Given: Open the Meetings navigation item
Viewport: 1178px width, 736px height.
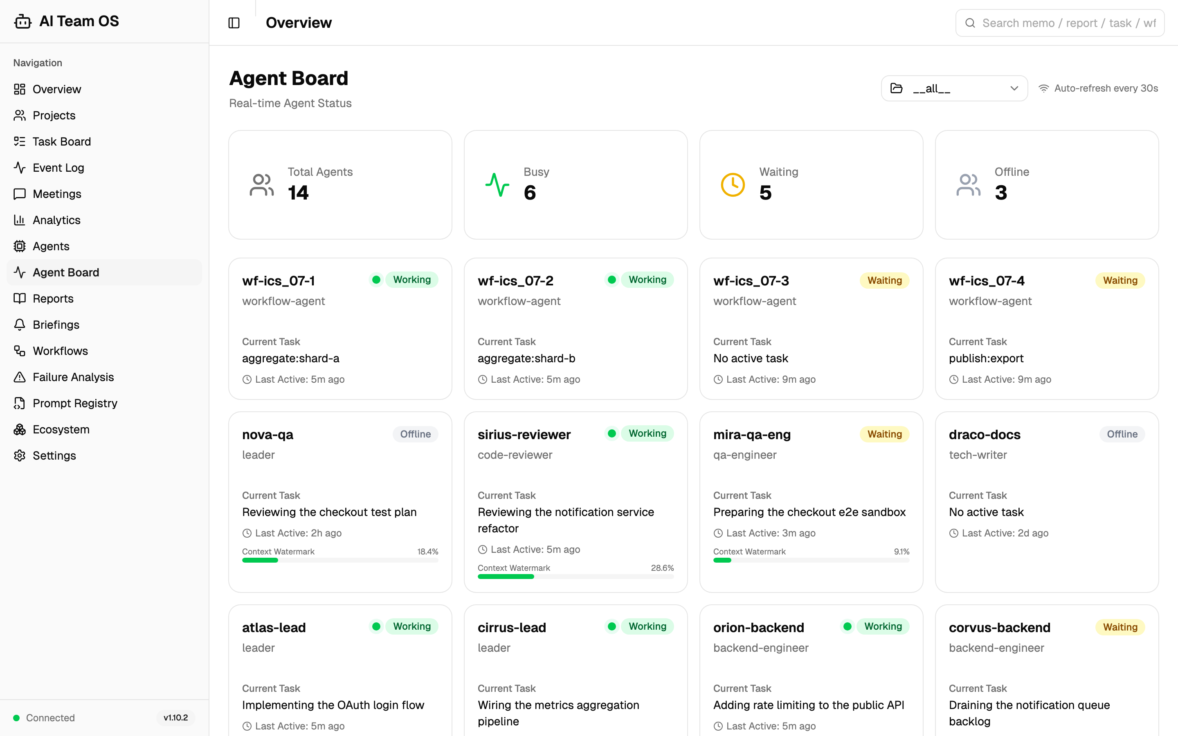Looking at the screenshot, I should 104,194.
